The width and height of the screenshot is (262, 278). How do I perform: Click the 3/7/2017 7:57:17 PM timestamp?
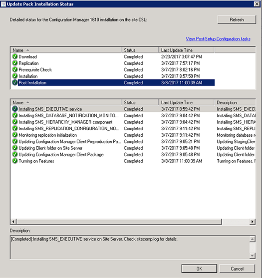pos(181,63)
